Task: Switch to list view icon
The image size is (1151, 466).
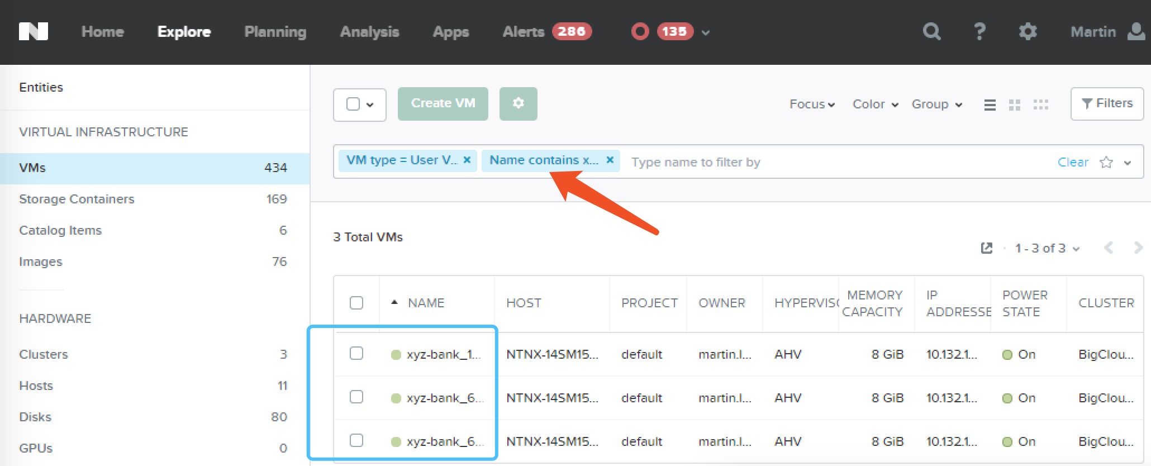Action: coord(990,104)
